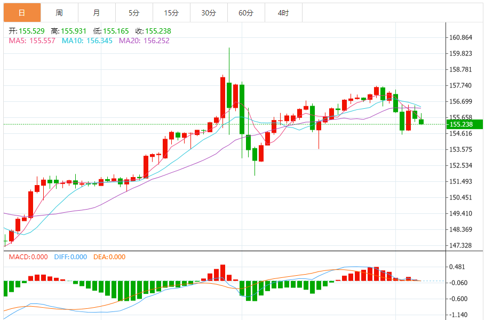Click the low price 155.165 value
Screen dimensions: 485x320
click(x=116, y=31)
